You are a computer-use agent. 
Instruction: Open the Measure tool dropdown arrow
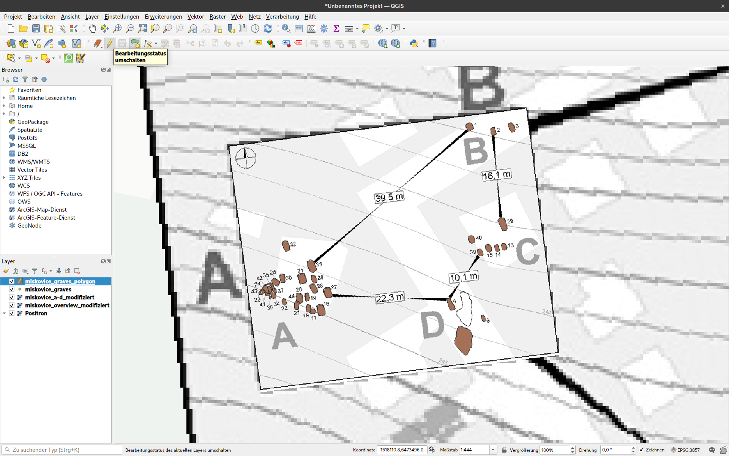[x=357, y=28]
